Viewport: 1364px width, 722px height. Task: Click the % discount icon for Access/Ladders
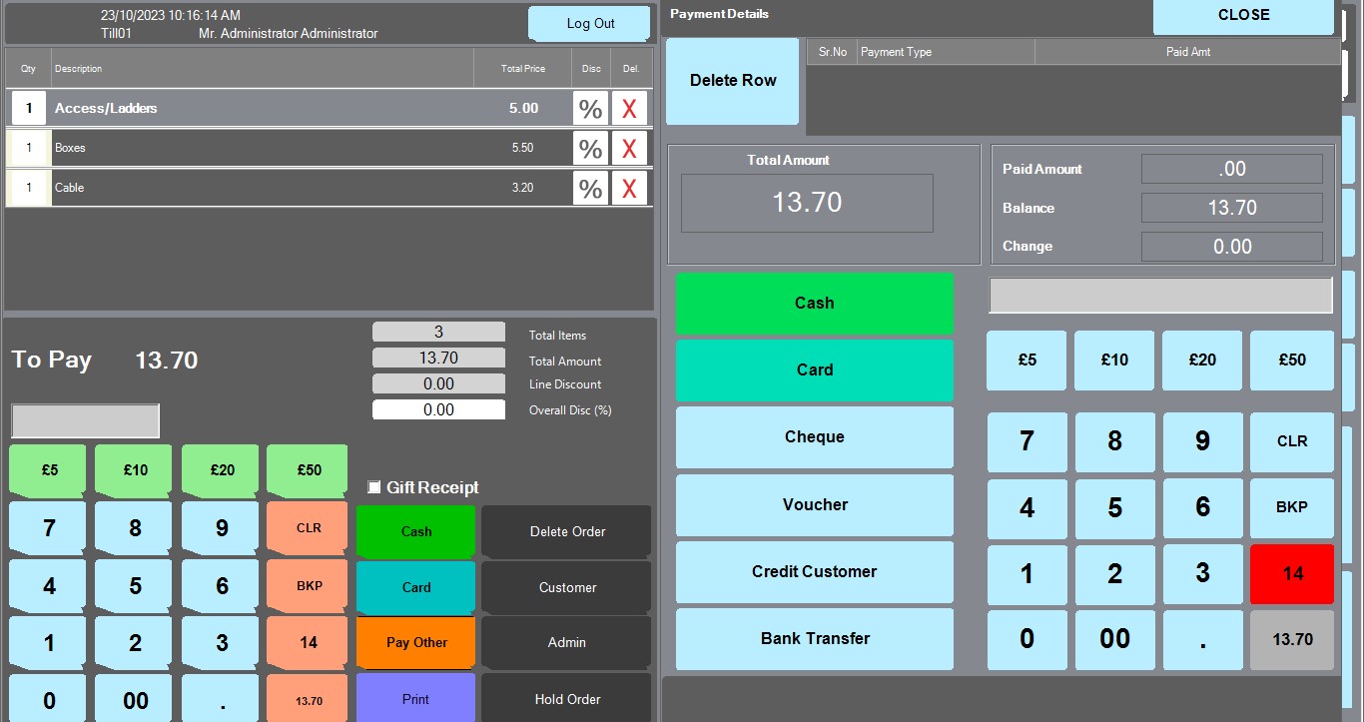coord(590,108)
